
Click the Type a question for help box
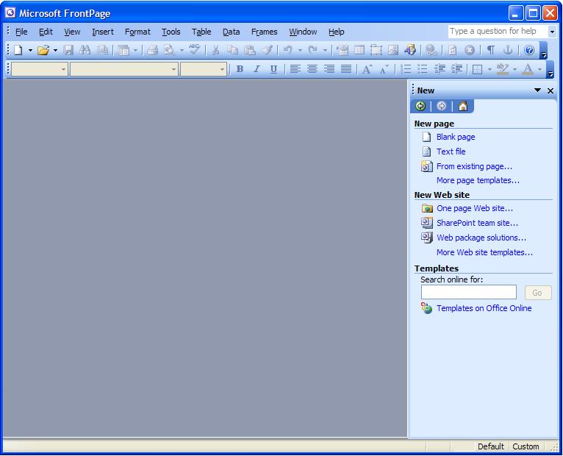[x=498, y=32]
